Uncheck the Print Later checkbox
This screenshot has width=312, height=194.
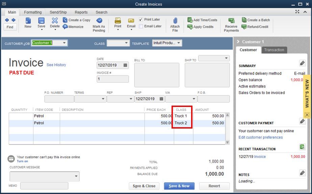[141, 20]
